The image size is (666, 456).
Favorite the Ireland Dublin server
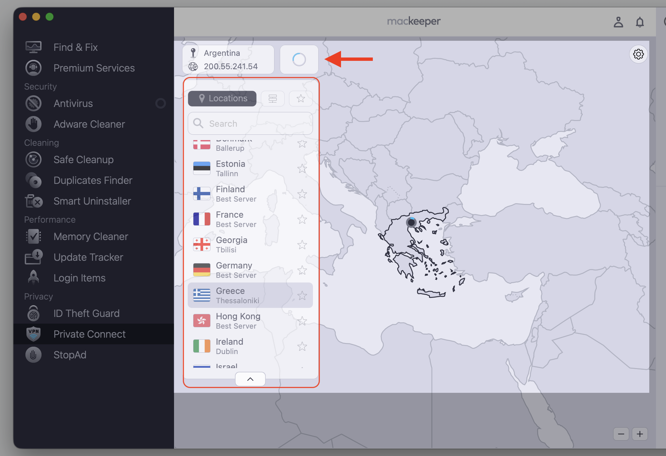click(302, 346)
